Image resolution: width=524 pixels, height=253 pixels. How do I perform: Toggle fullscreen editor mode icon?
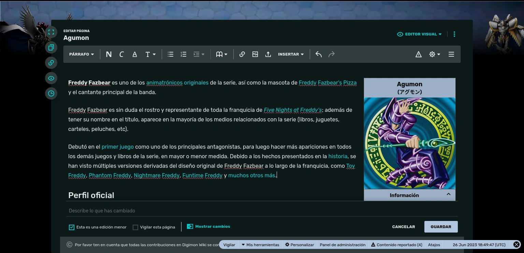[51, 32]
